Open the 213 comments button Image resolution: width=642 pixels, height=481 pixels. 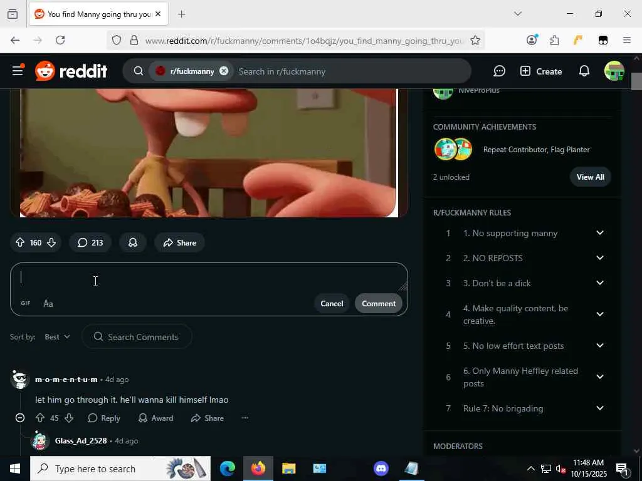tap(90, 242)
